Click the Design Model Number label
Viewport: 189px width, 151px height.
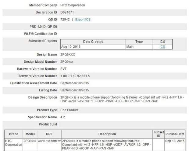pyautogui.click(x=40, y=62)
